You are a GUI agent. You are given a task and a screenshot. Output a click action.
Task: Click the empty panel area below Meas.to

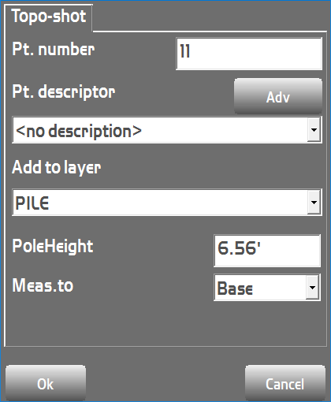point(165,323)
